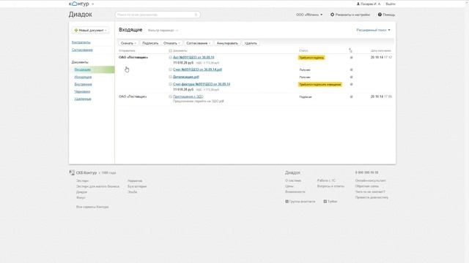Open the filter dropdown next to the Входящие heading
The height and width of the screenshot is (263, 469).
tap(163, 31)
